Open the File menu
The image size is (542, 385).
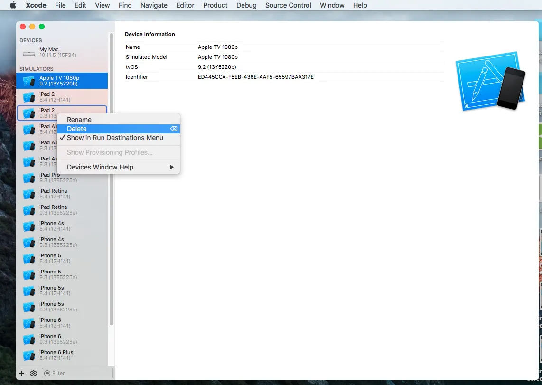60,5
